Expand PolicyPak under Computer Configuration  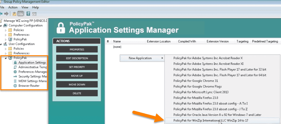coord(6,40)
